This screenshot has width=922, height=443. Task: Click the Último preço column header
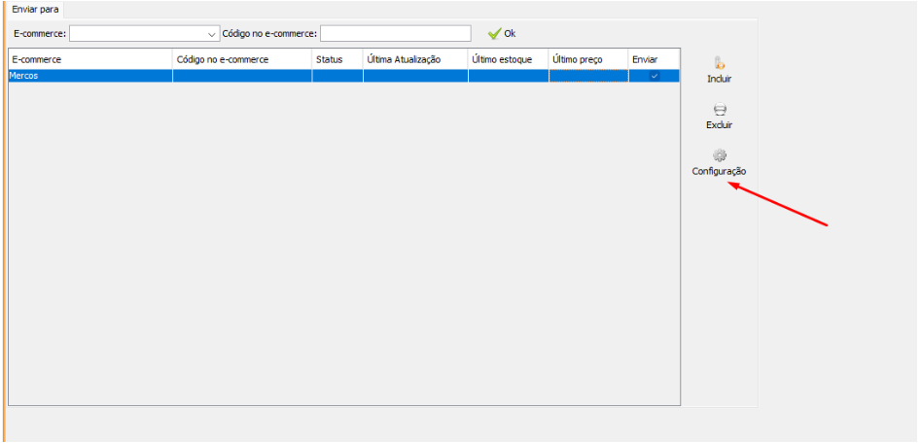587,59
